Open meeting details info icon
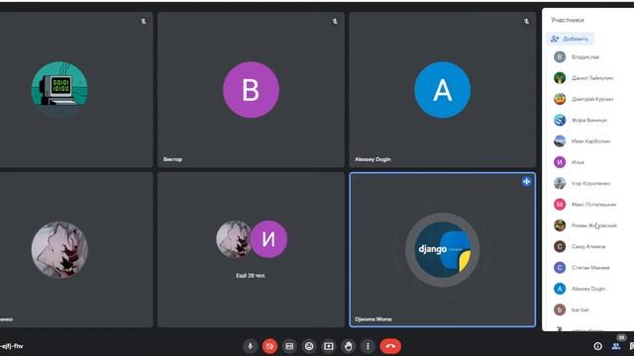The height and width of the screenshot is (356, 634). (x=597, y=346)
